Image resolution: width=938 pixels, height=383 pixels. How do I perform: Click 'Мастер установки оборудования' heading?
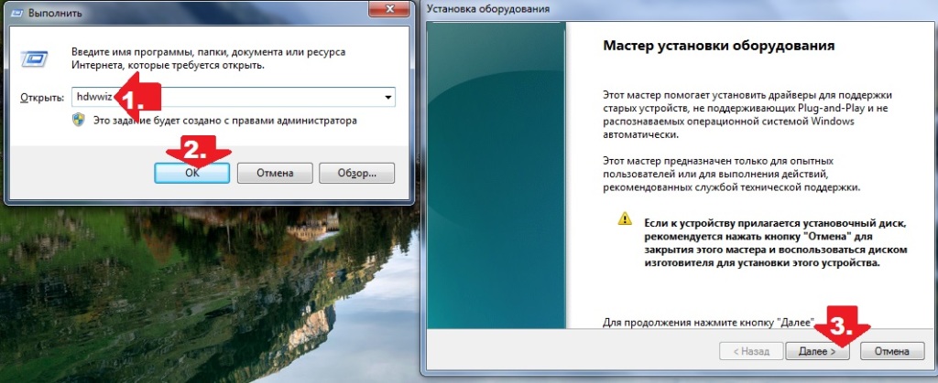718,46
